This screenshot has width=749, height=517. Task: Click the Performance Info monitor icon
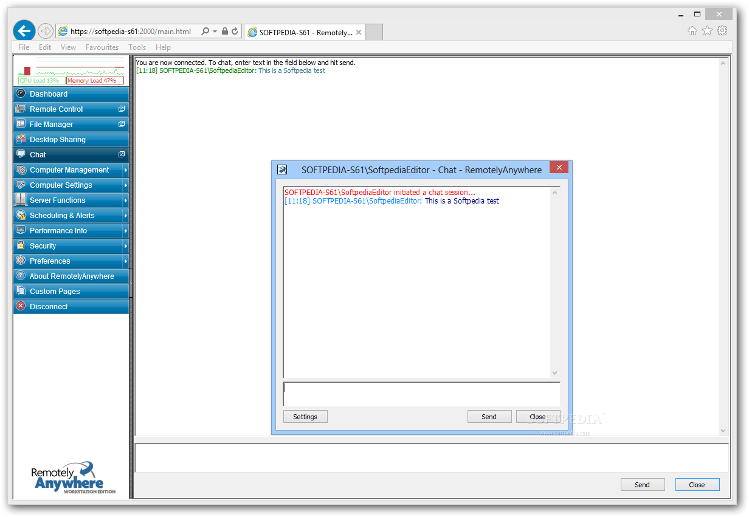coord(21,230)
